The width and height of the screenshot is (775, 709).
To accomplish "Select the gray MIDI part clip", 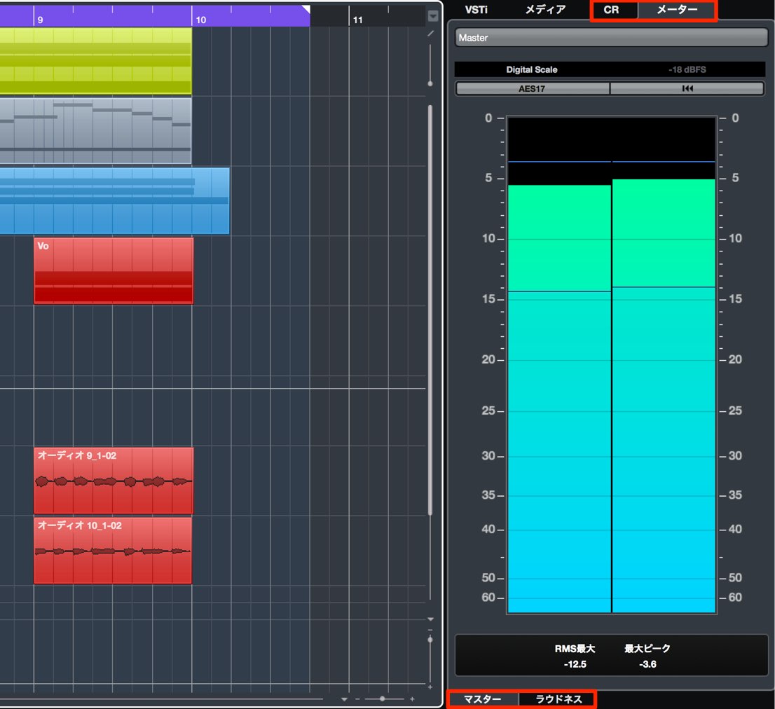I will (96, 130).
